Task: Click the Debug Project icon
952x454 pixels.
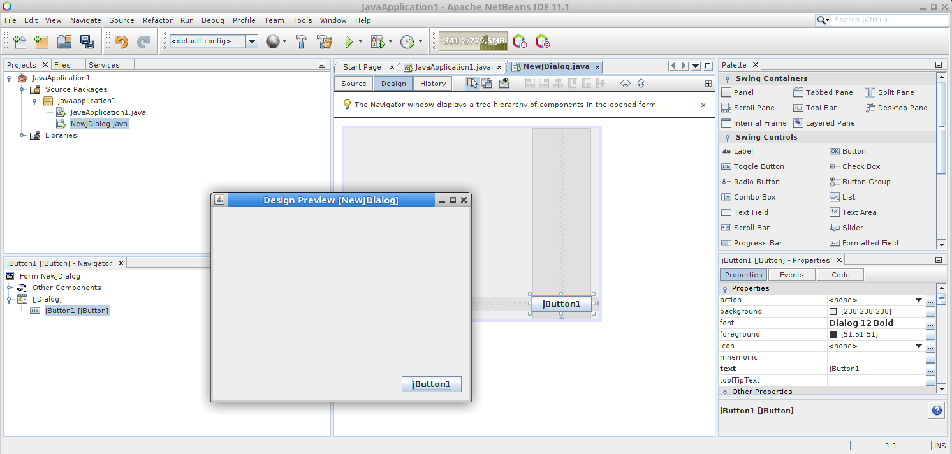Action: pos(378,42)
